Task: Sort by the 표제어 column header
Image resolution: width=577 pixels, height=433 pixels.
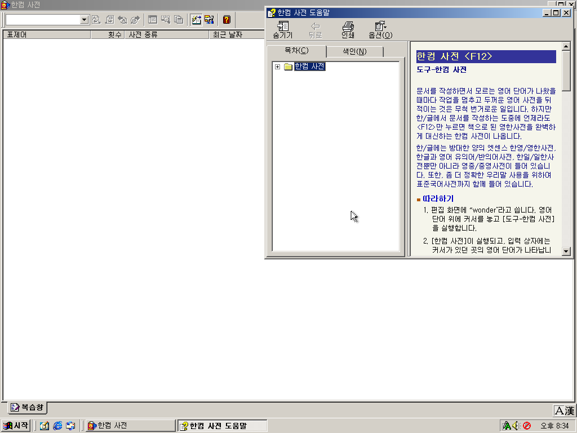Action: pos(47,34)
